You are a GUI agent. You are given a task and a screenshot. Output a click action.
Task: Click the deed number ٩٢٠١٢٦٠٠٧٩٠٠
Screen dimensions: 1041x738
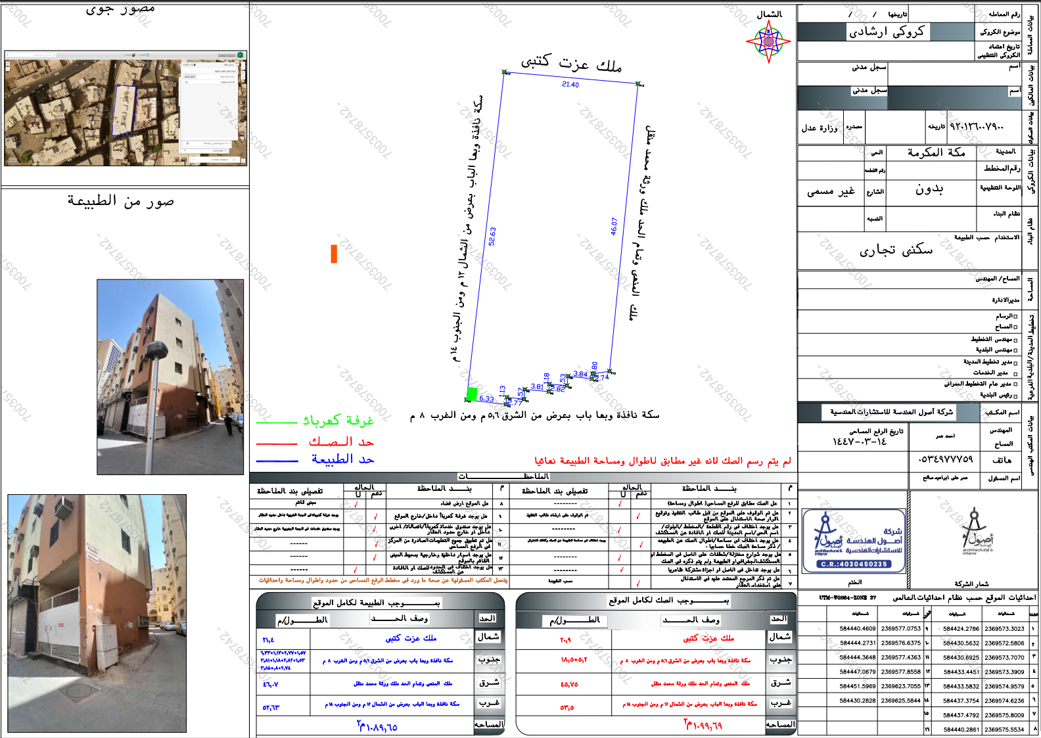tap(977, 126)
